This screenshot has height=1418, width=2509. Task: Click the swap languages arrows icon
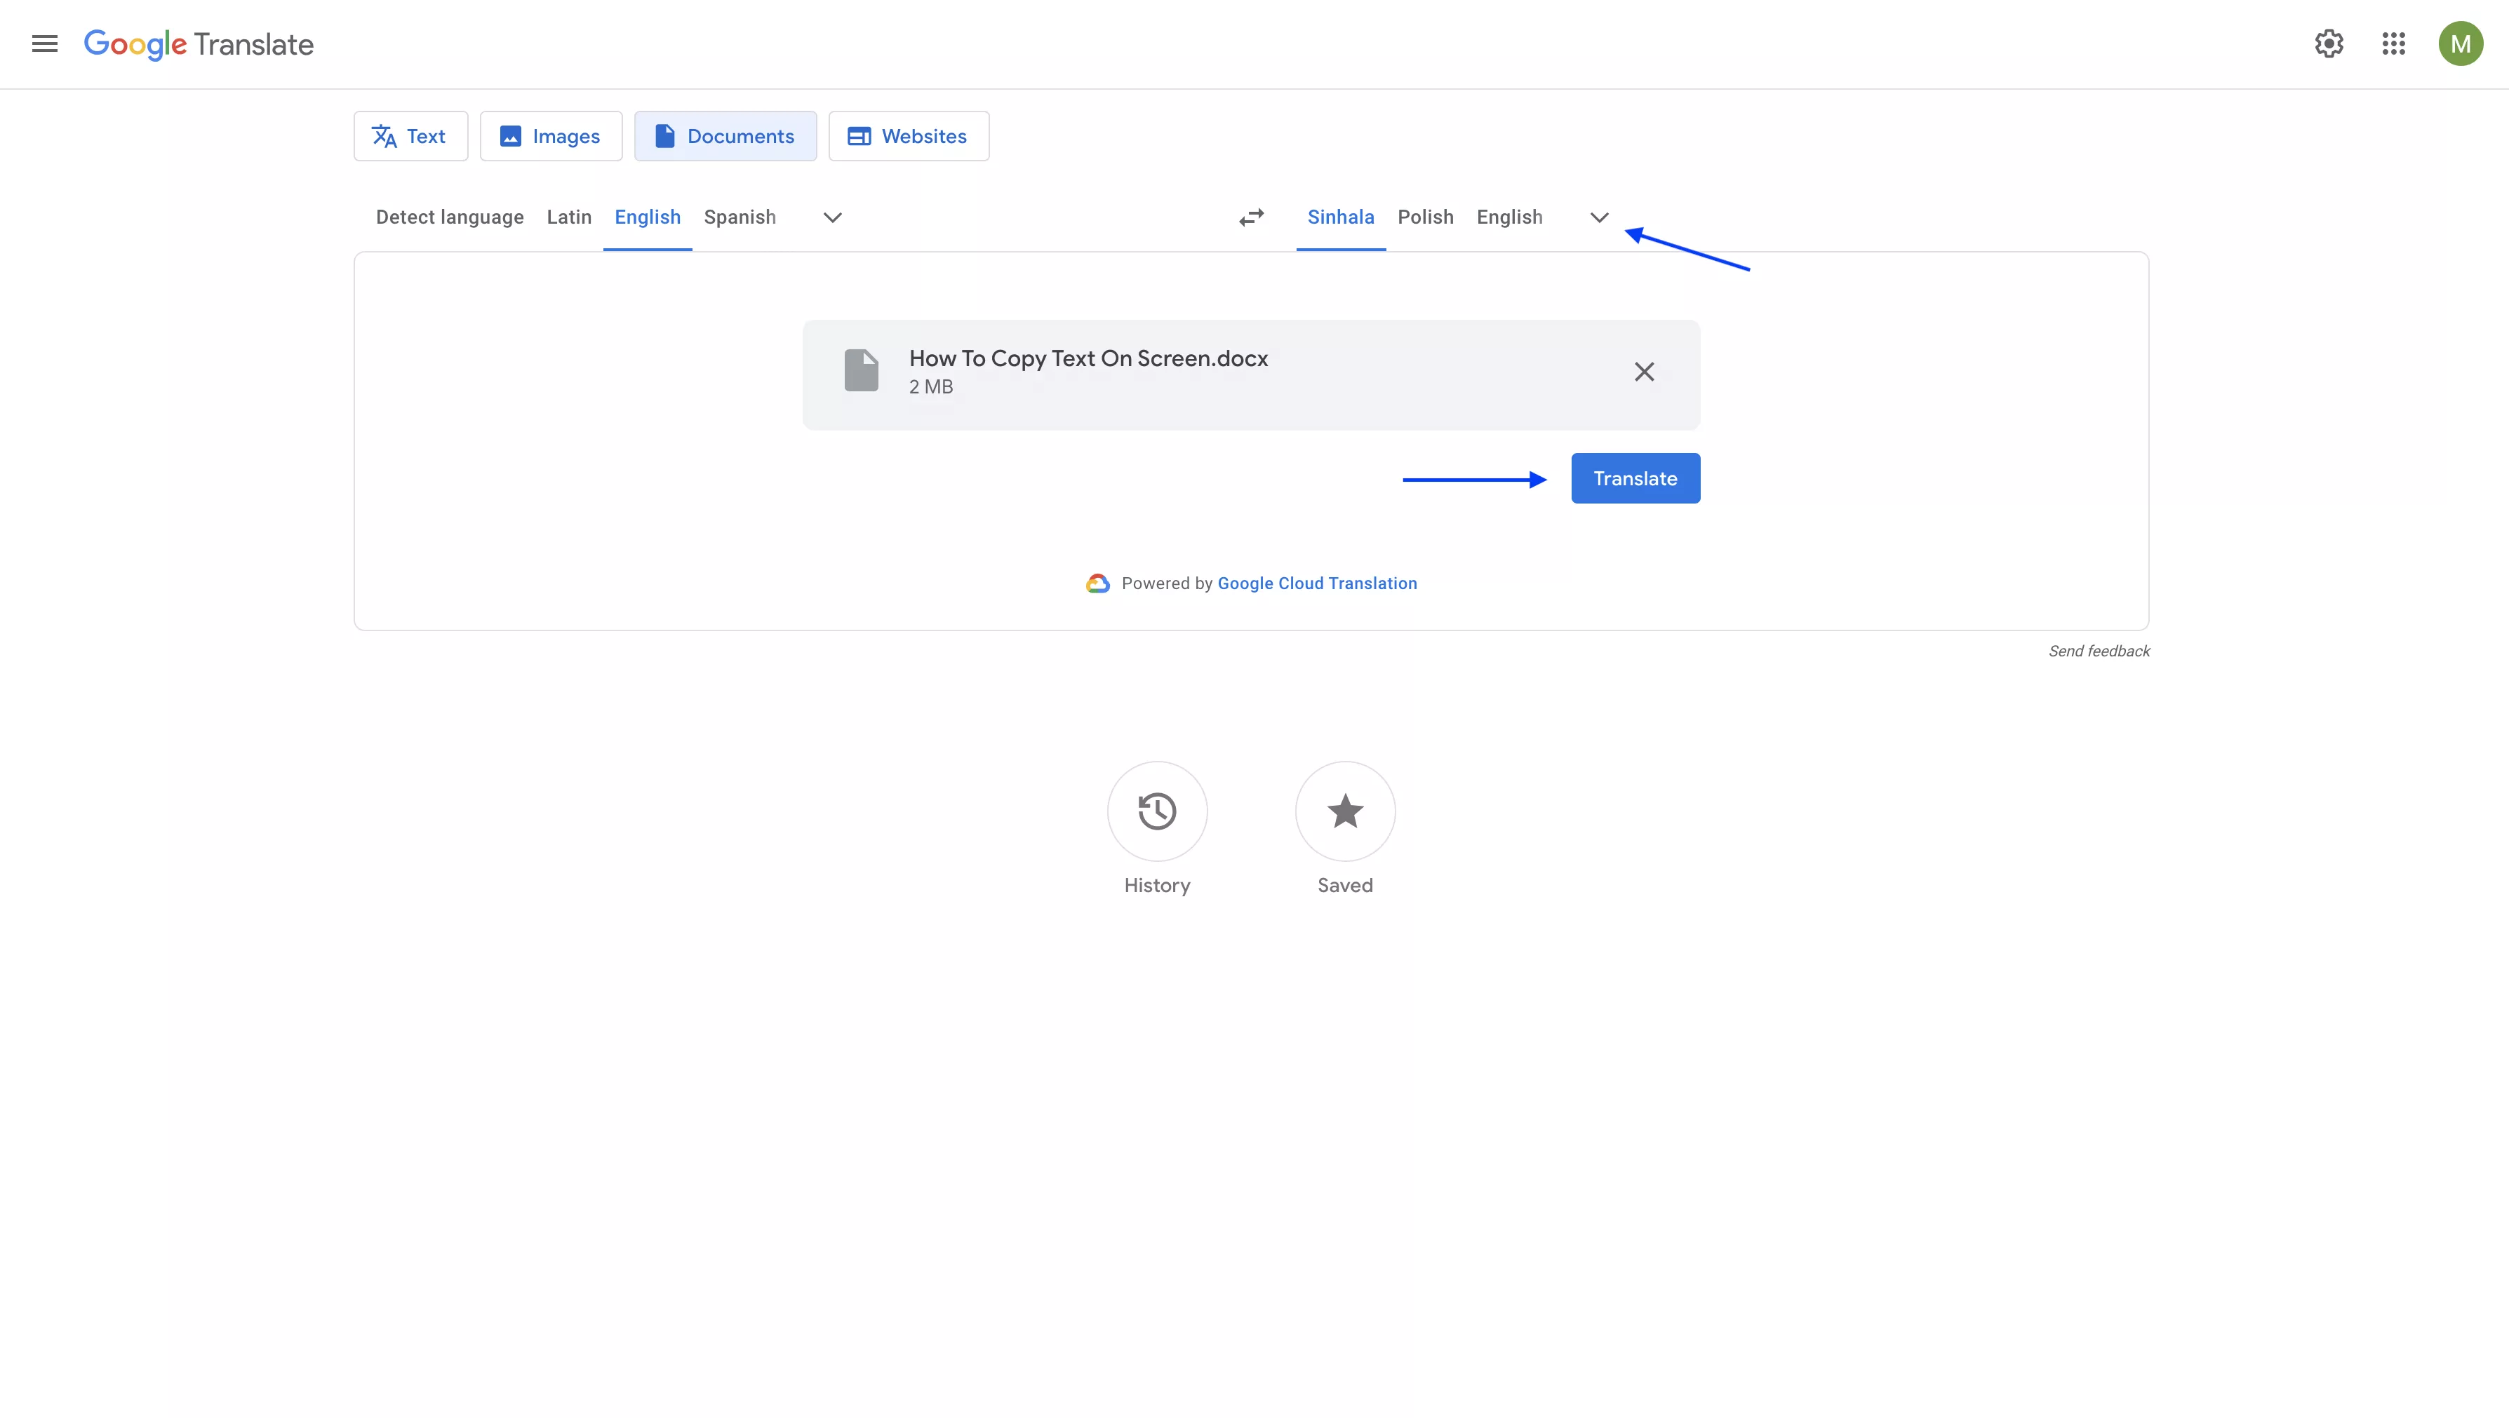(x=1251, y=217)
